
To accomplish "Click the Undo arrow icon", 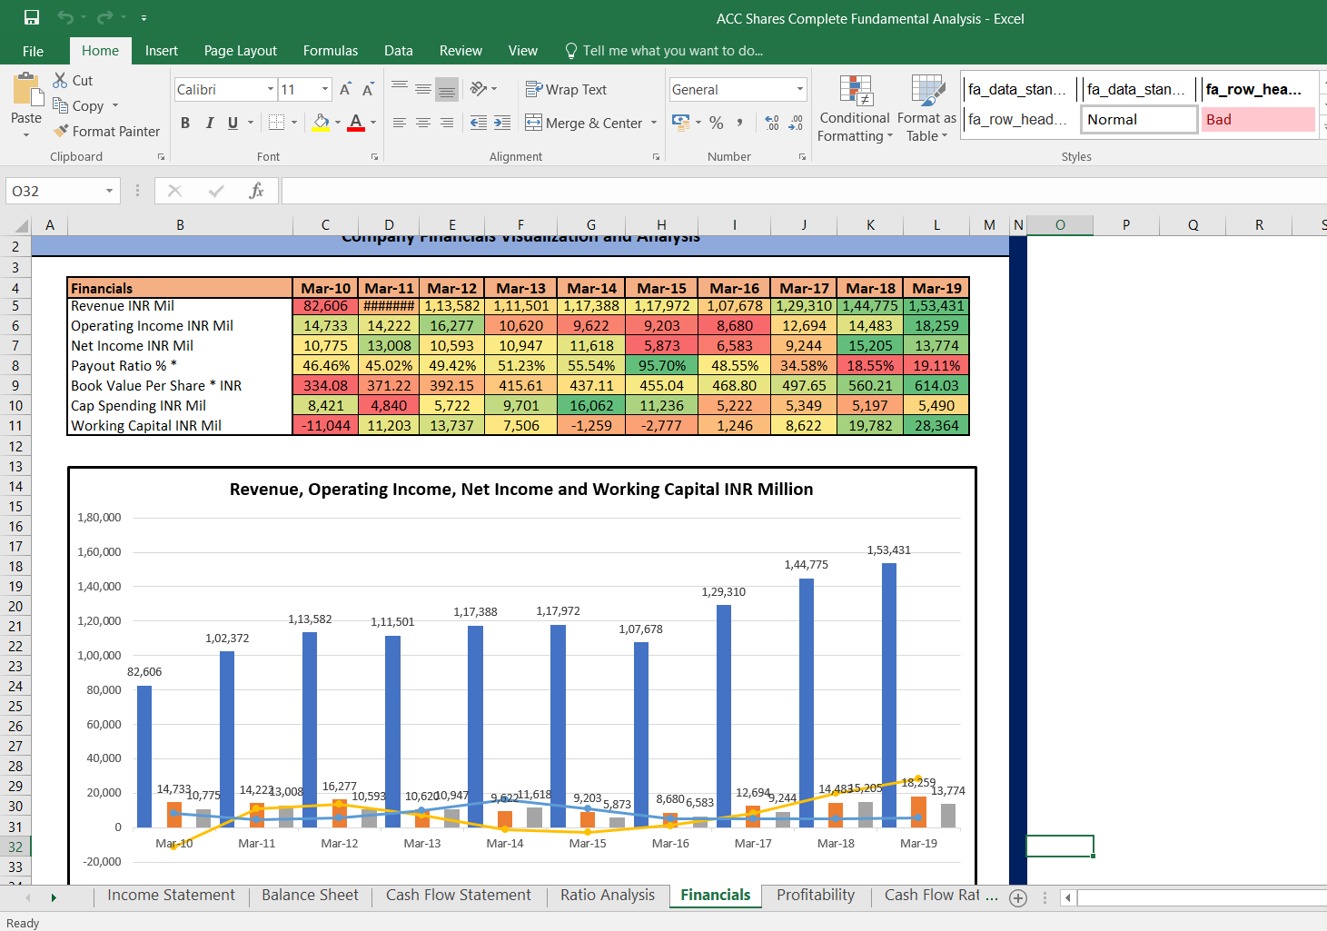I will (x=64, y=17).
